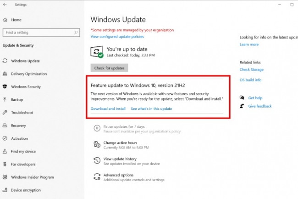Screen dimensions: 298x199
Task: Click the back arrow in Settings
Action: point(5,5)
